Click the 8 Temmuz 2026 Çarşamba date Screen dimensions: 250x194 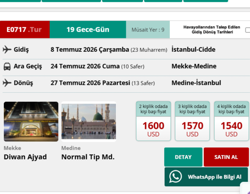click(90, 50)
